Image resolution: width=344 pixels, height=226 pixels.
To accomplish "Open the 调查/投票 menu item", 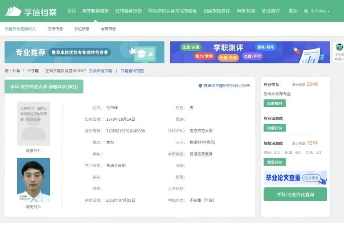I will click(246, 11).
